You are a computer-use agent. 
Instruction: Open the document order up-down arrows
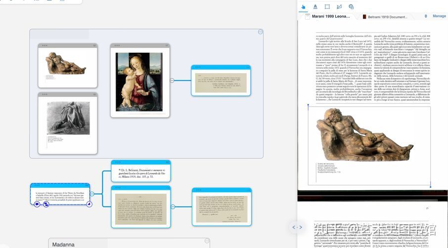[426, 16]
